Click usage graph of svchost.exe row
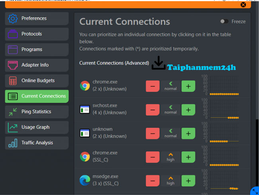This screenshot has height=195, width=259. (x=220, y=109)
